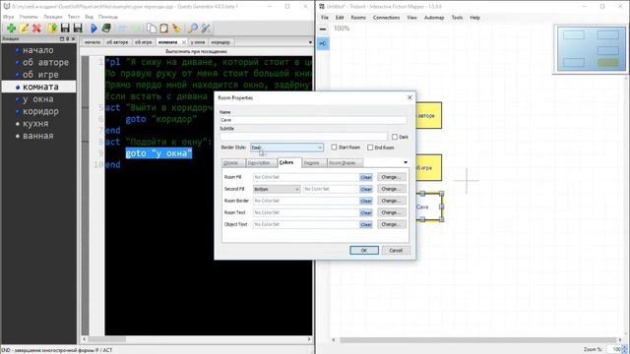This screenshot has width=630, height=354.
Task: Open the Rooms menu in Trizbort
Action: 358,18
